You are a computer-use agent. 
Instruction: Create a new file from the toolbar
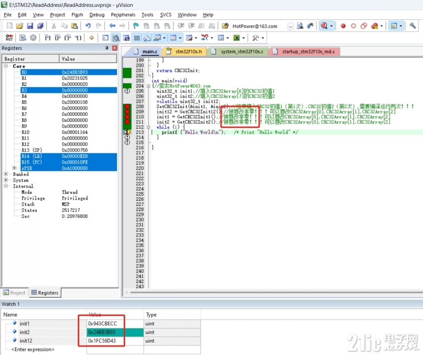(9, 26)
